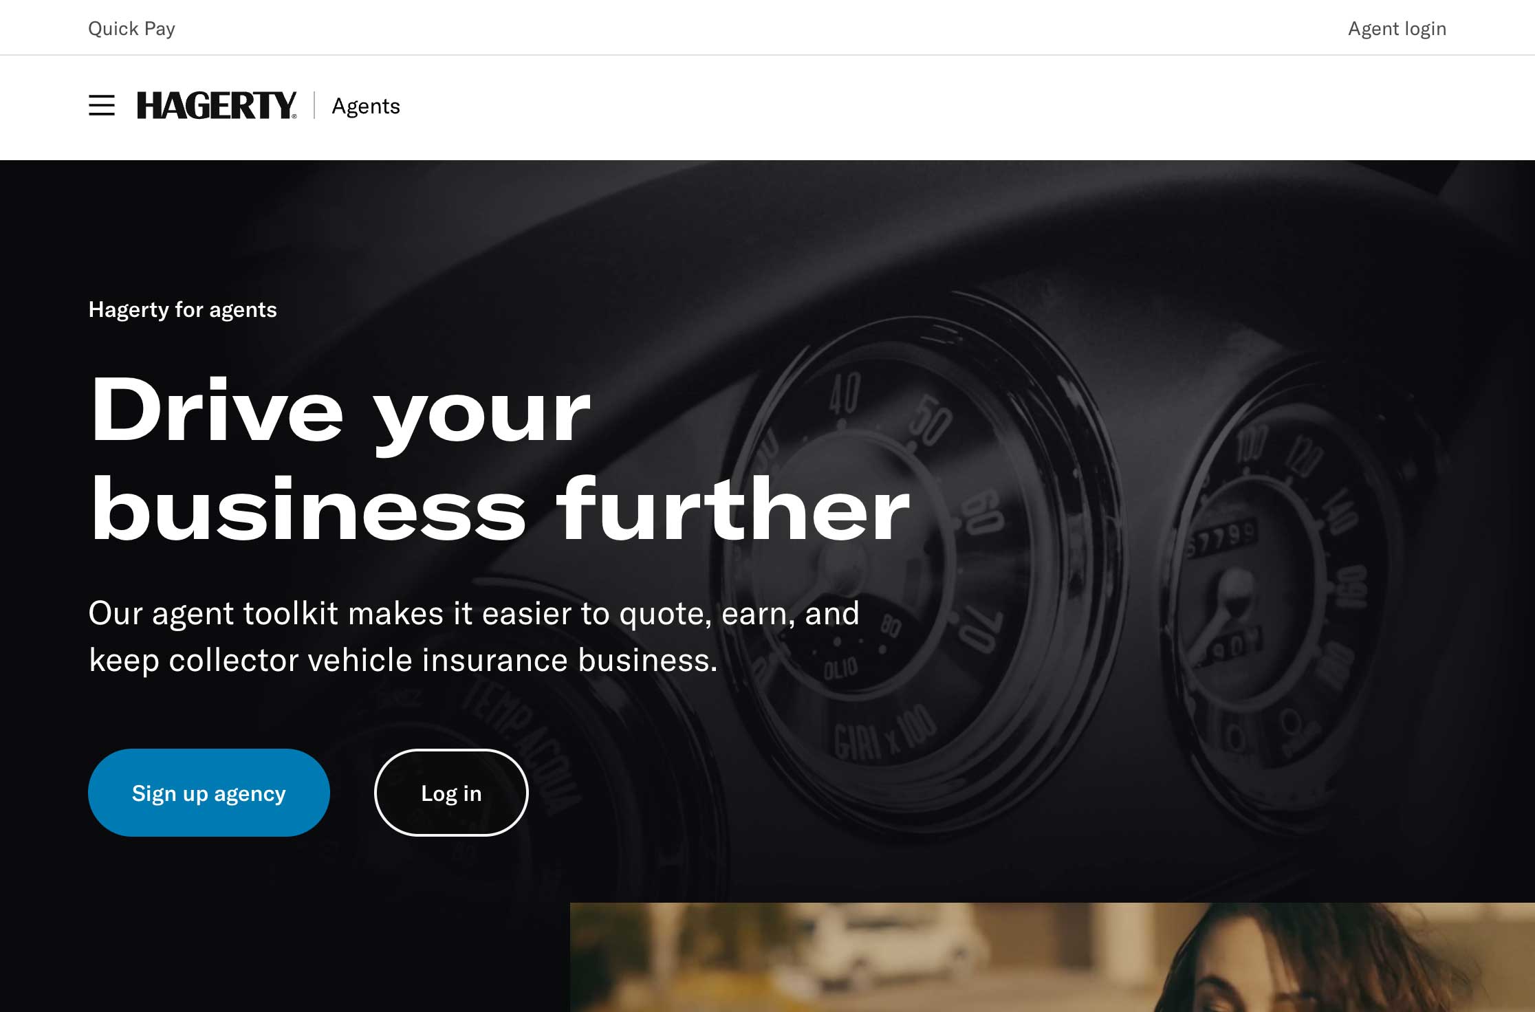This screenshot has width=1535, height=1012.
Task: Click the Hagerty for agents eyebrow text
Action: click(x=183, y=309)
